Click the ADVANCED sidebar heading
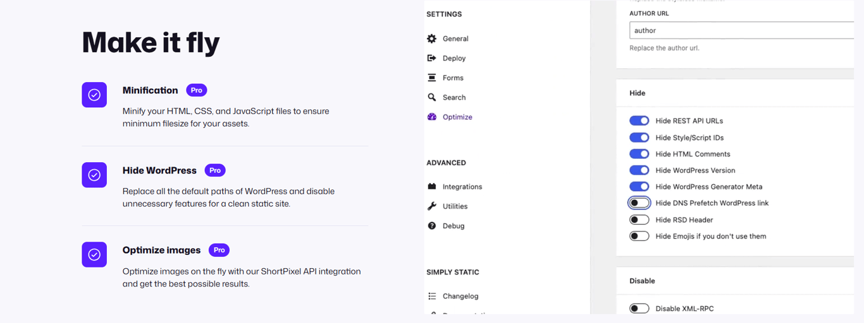 [446, 163]
